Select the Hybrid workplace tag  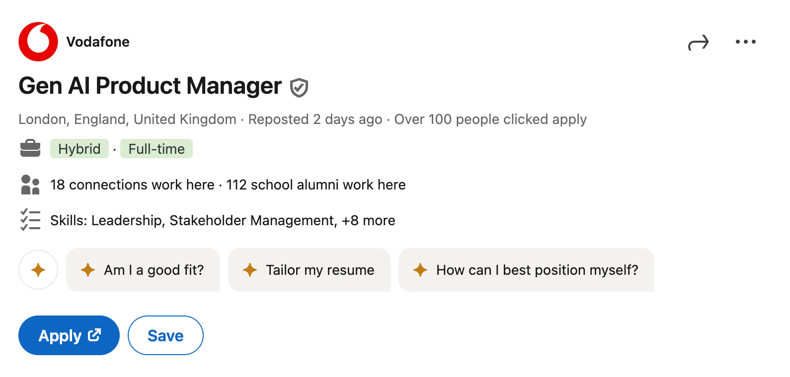point(79,148)
